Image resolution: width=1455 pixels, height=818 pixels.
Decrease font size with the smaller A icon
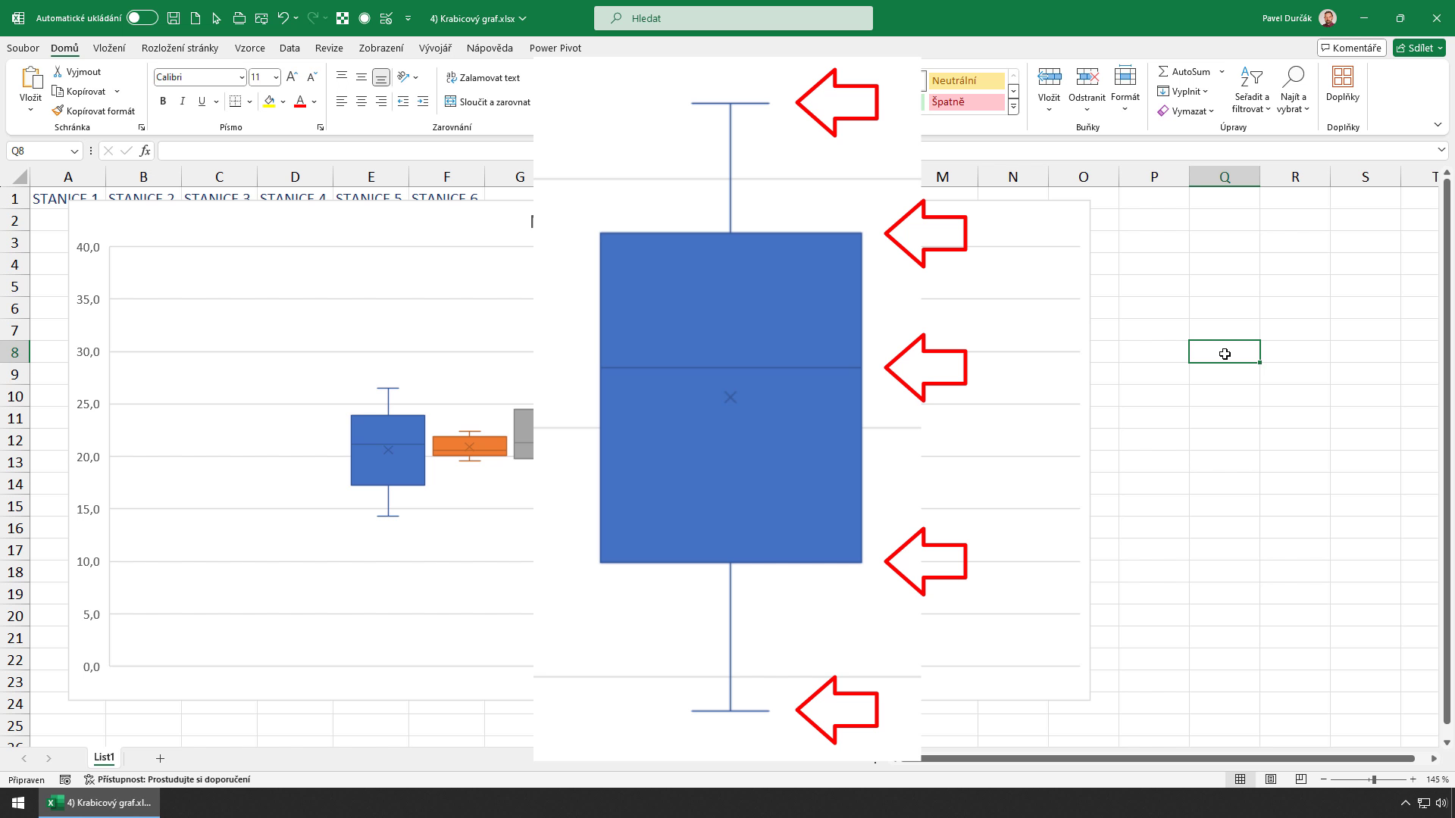(x=311, y=77)
